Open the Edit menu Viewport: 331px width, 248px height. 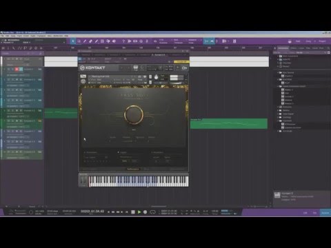(x=8, y=36)
